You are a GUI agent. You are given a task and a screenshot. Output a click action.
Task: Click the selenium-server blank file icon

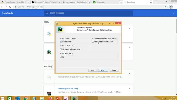(49, 77)
